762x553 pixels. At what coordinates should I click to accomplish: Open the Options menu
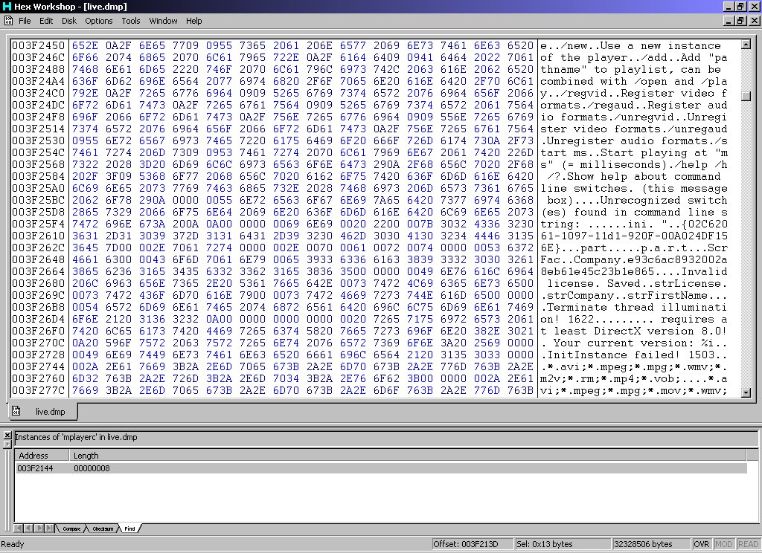point(99,21)
